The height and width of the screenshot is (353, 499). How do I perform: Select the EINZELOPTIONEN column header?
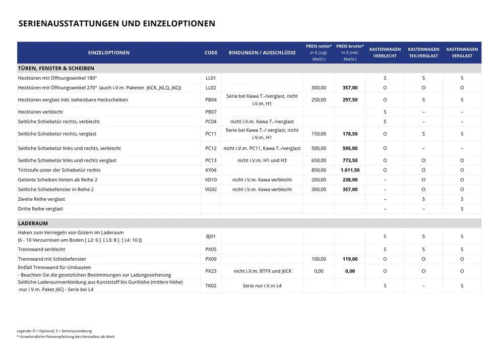108,53
